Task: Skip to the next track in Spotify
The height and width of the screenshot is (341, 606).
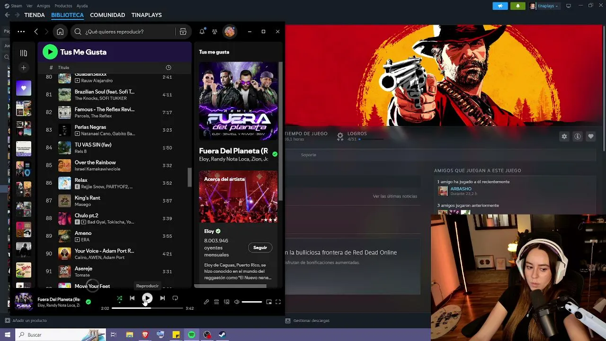Action: coord(162,298)
